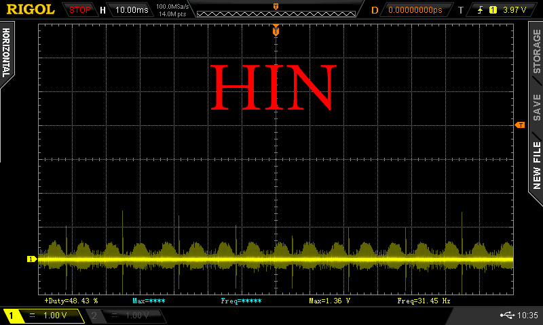Select the +Duty=48.43 % measurement readout
The image size is (543, 325).
point(71,300)
